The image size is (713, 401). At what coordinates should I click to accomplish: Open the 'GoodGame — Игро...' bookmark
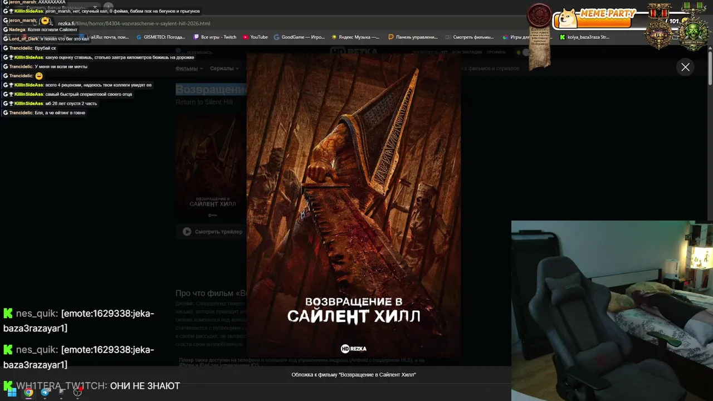(x=299, y=37)
